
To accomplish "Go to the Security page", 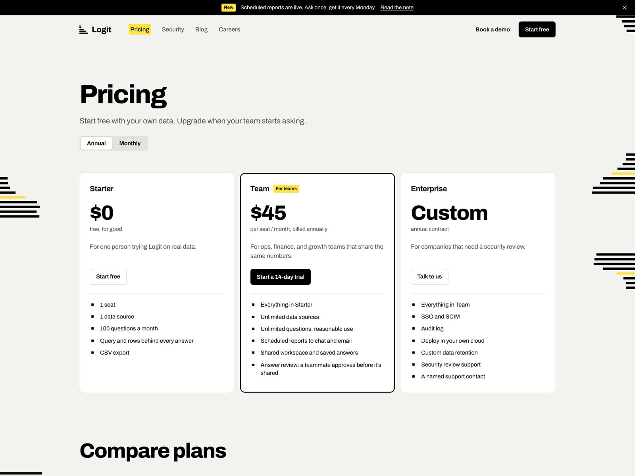I will tap(173, 29).
